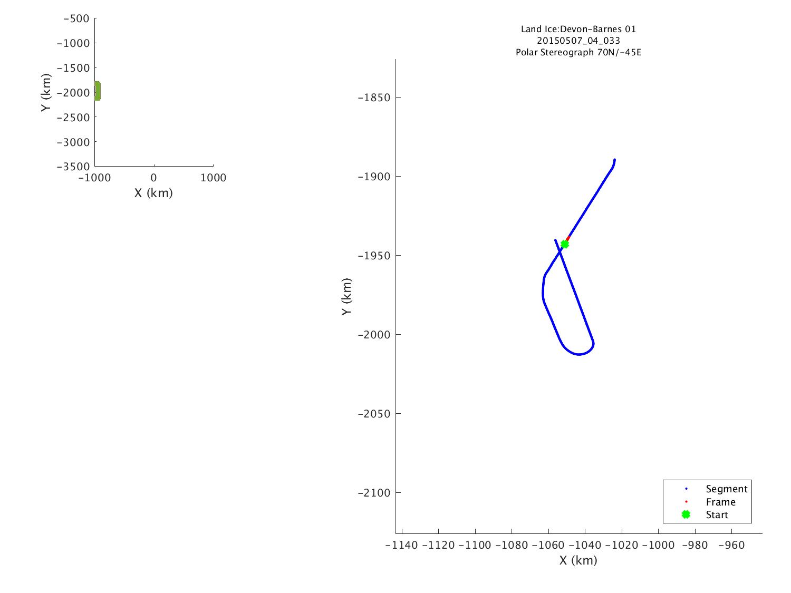Click the frame ID '20150507_04_033' in the title

click(578, 41)
